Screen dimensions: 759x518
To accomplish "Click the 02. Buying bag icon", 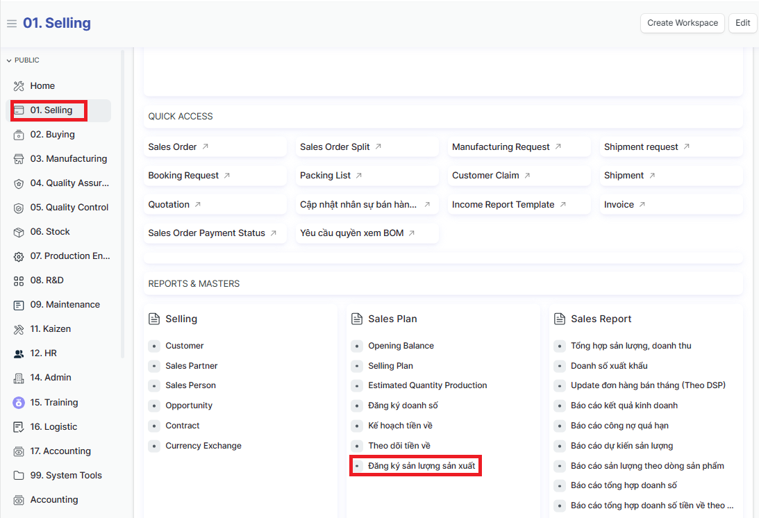I will [x=19, y=135].
